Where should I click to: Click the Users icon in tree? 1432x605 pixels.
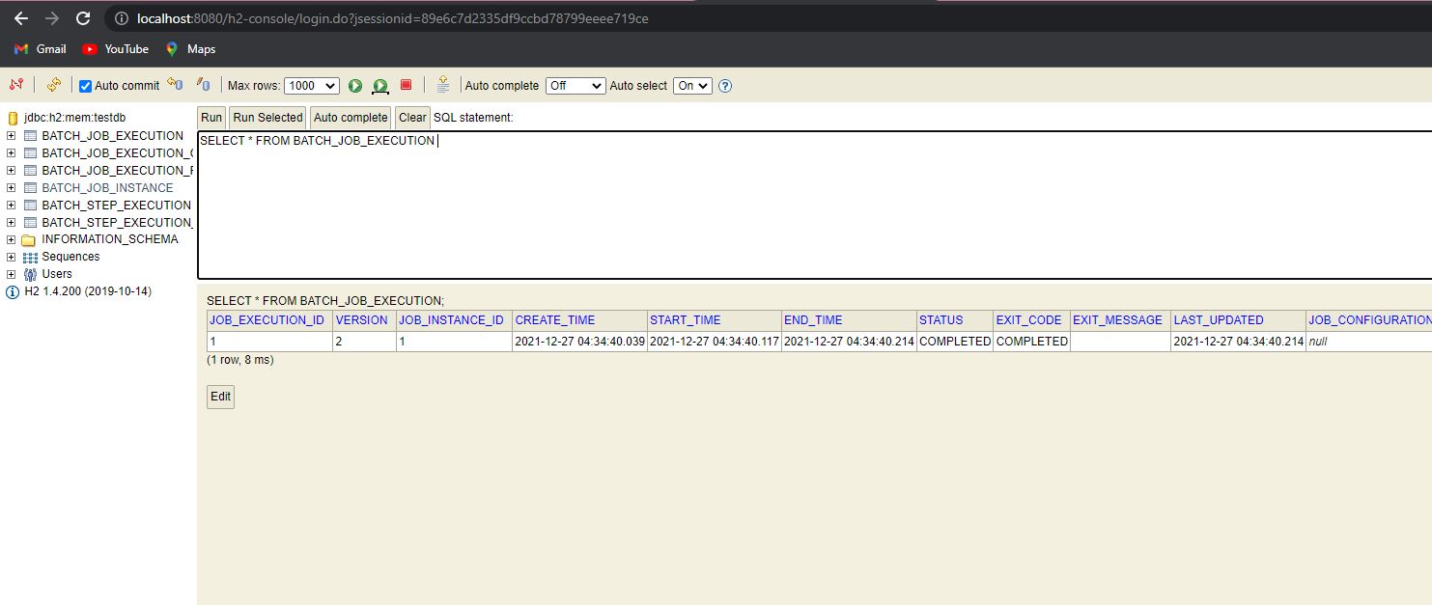point(29,274)
